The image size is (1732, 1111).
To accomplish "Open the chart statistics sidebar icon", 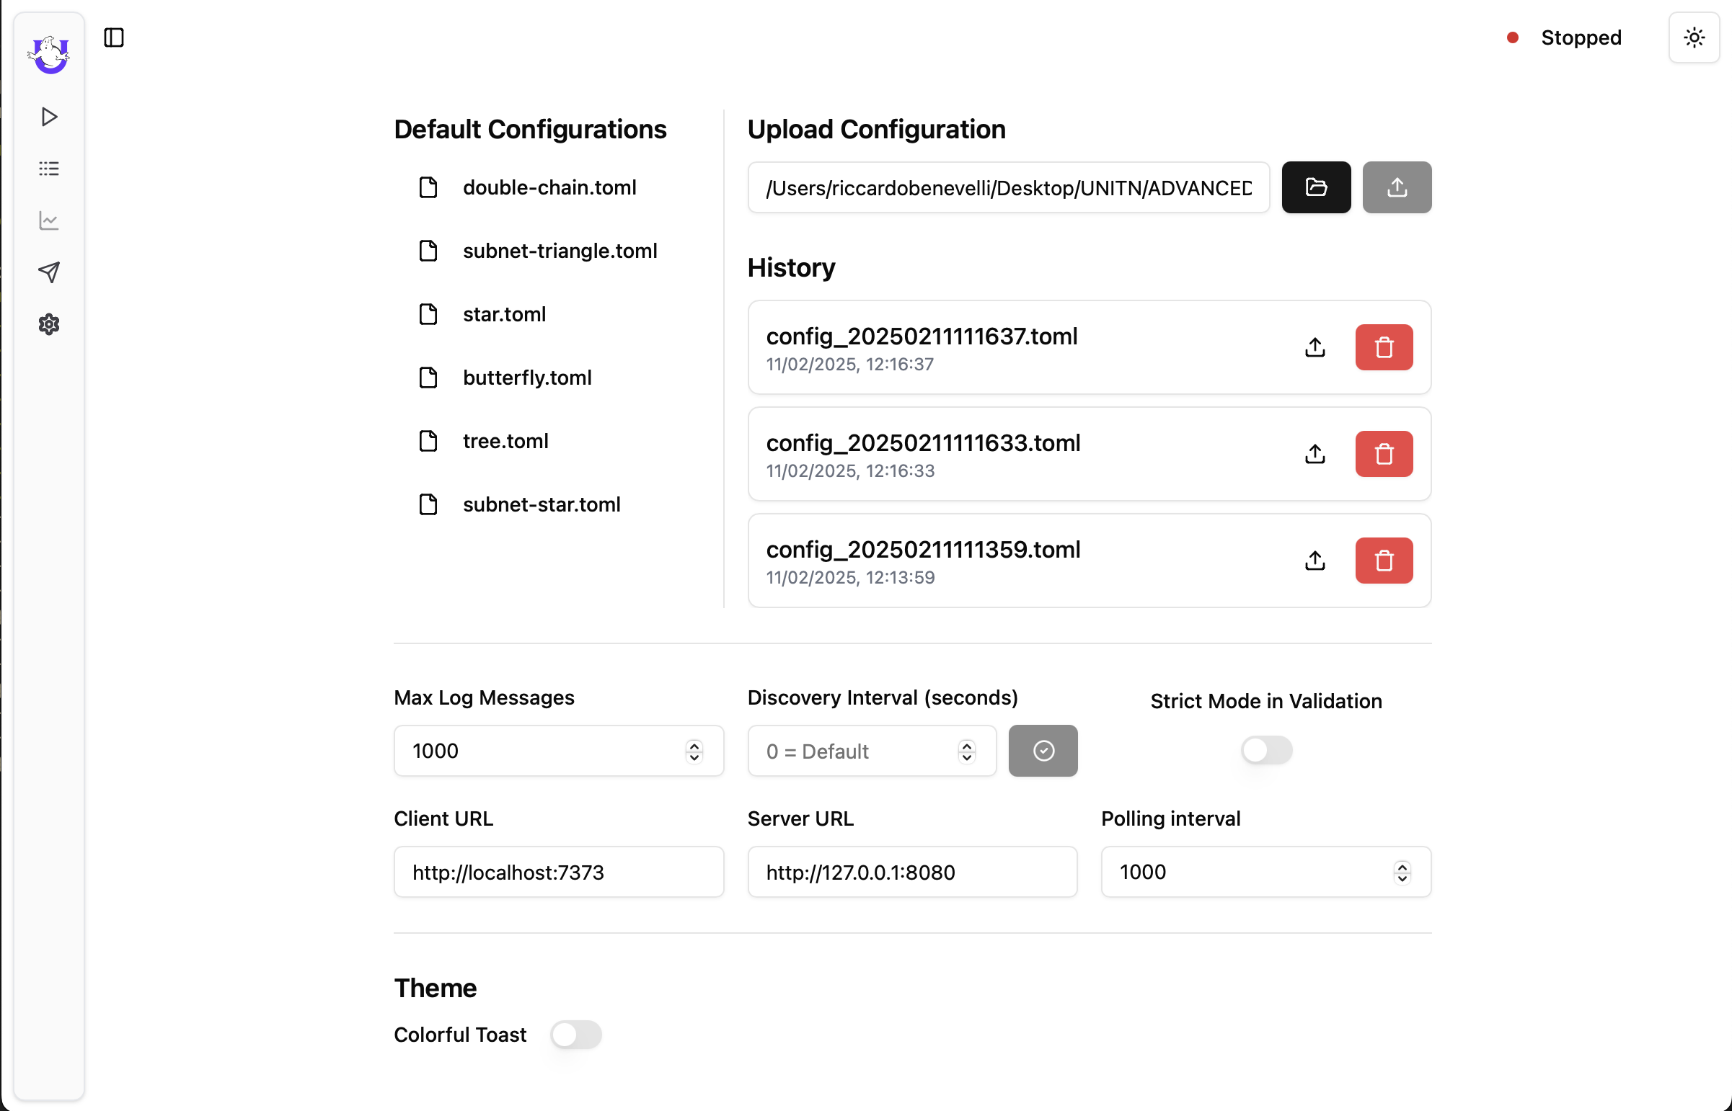I will coord(49,220).
